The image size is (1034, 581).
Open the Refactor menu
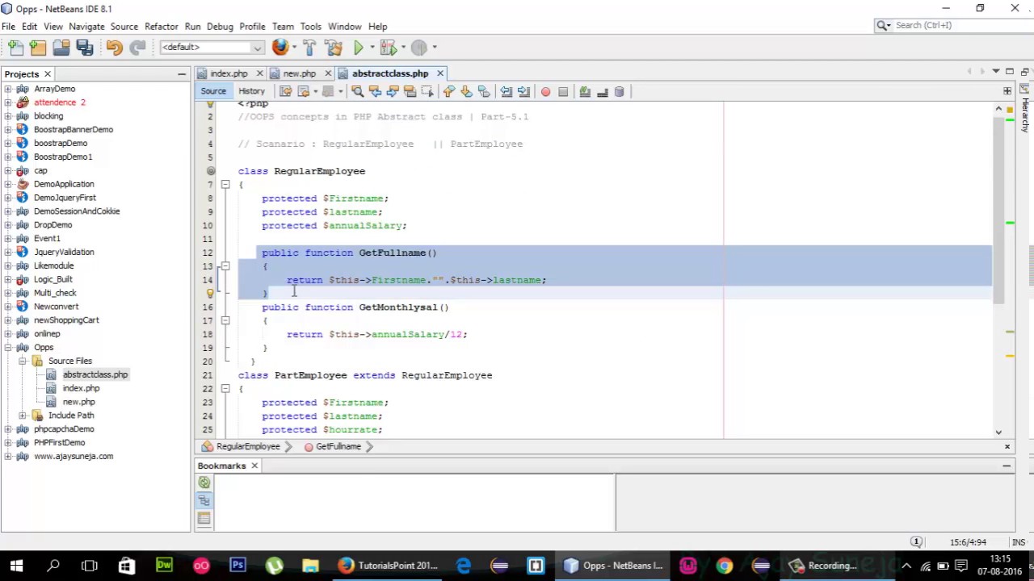point(161,27)
